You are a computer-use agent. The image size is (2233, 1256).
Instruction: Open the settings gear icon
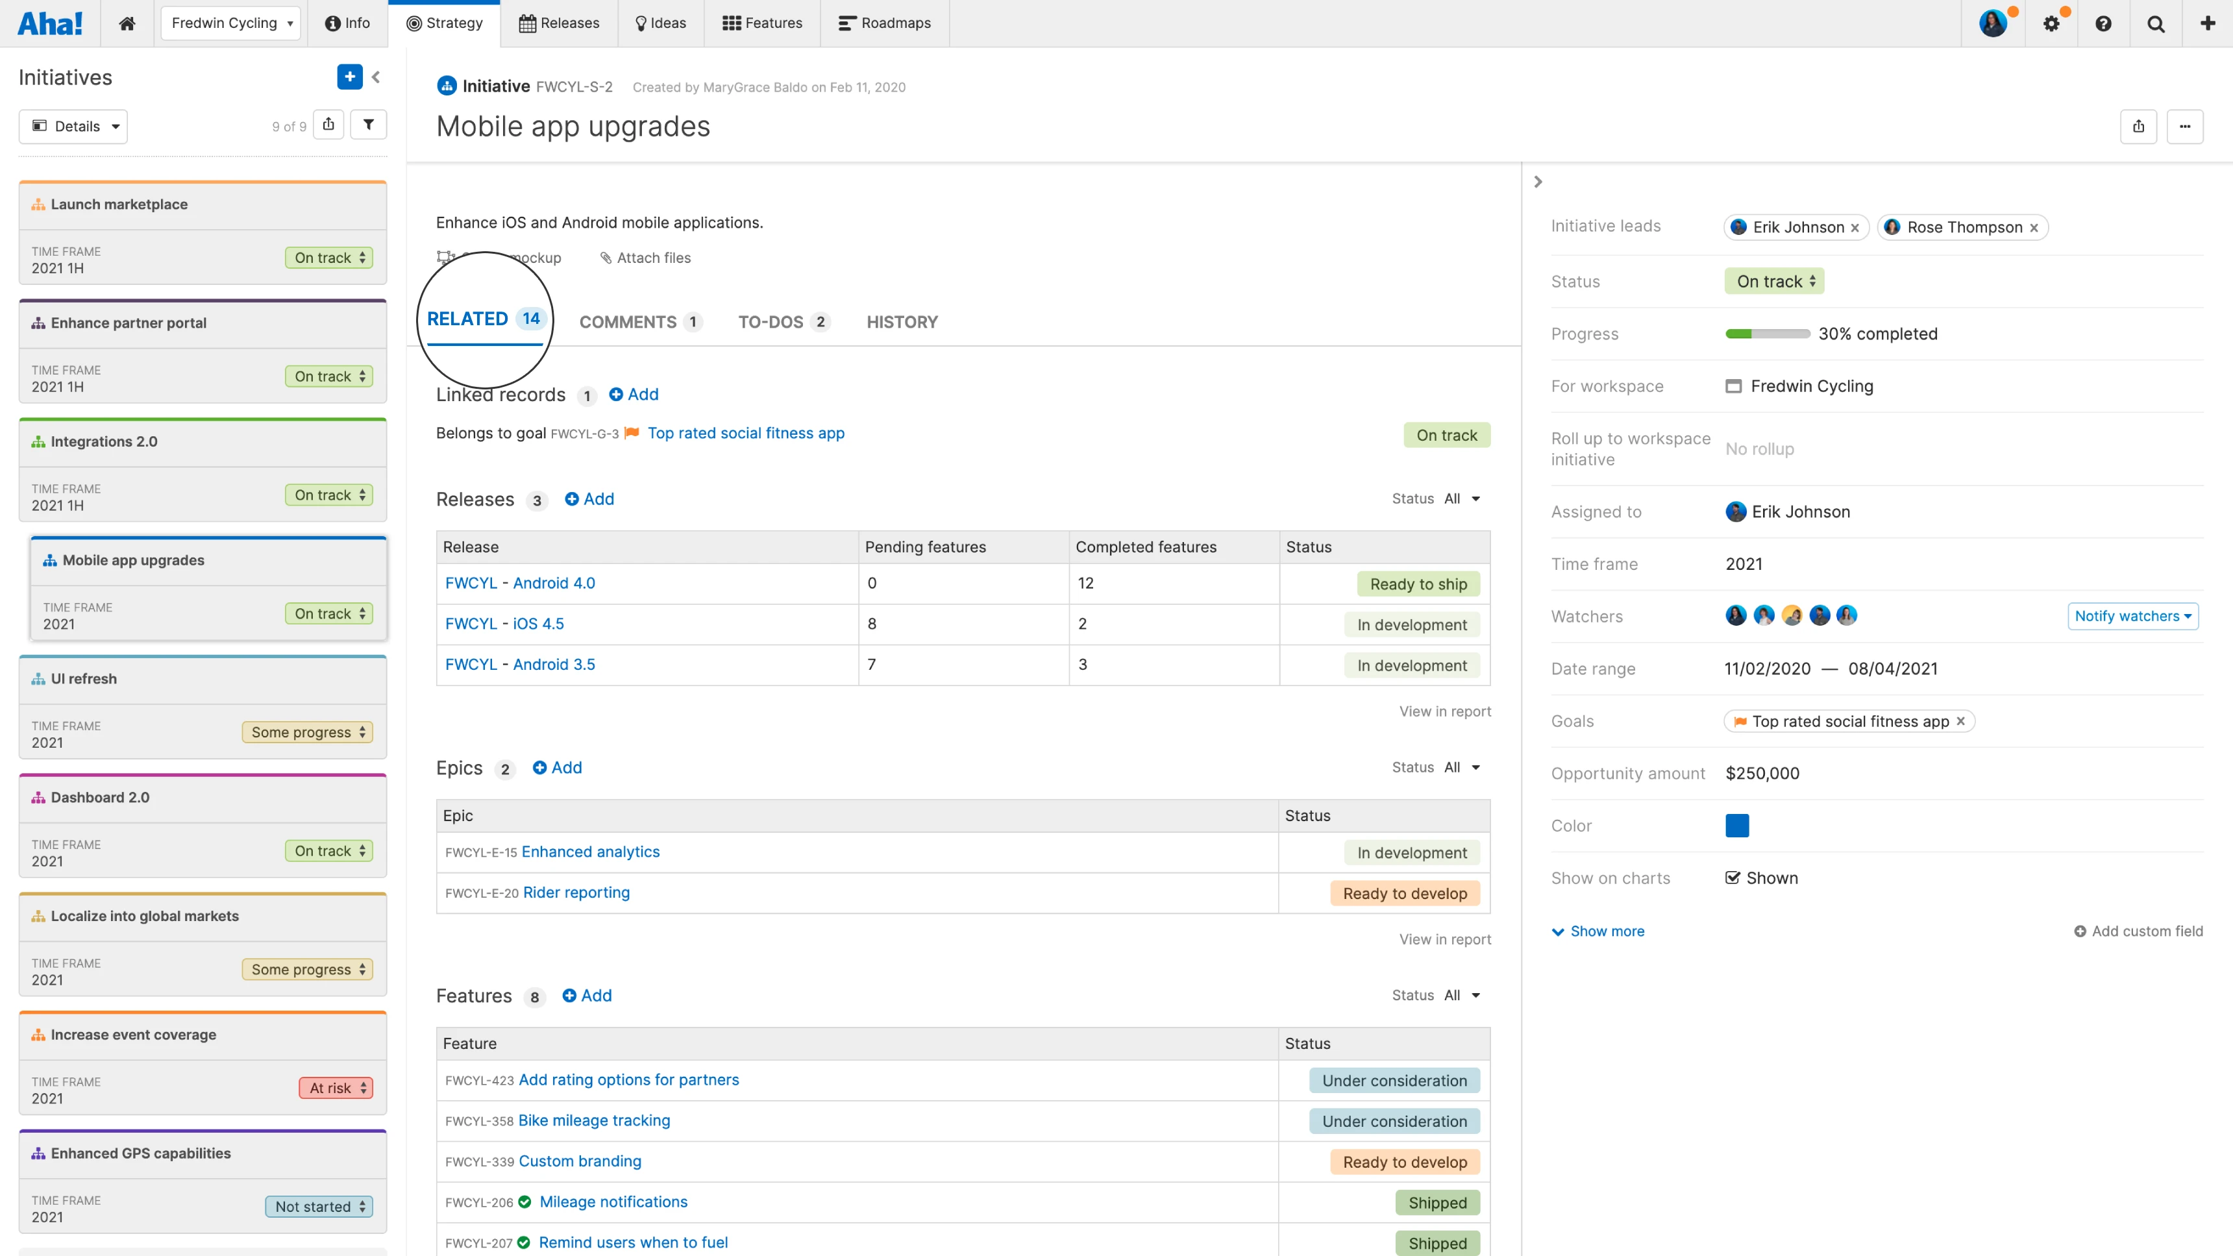2051,23
